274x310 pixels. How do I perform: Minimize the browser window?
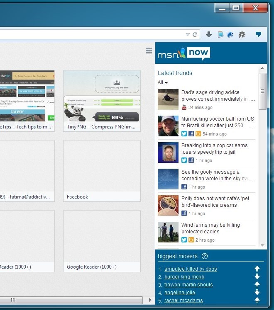222,8
